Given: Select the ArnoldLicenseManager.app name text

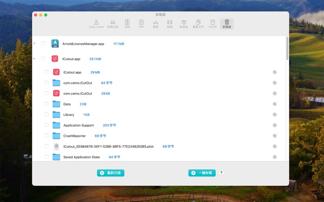Looking at the screenshot, I should tap(83, 44).
